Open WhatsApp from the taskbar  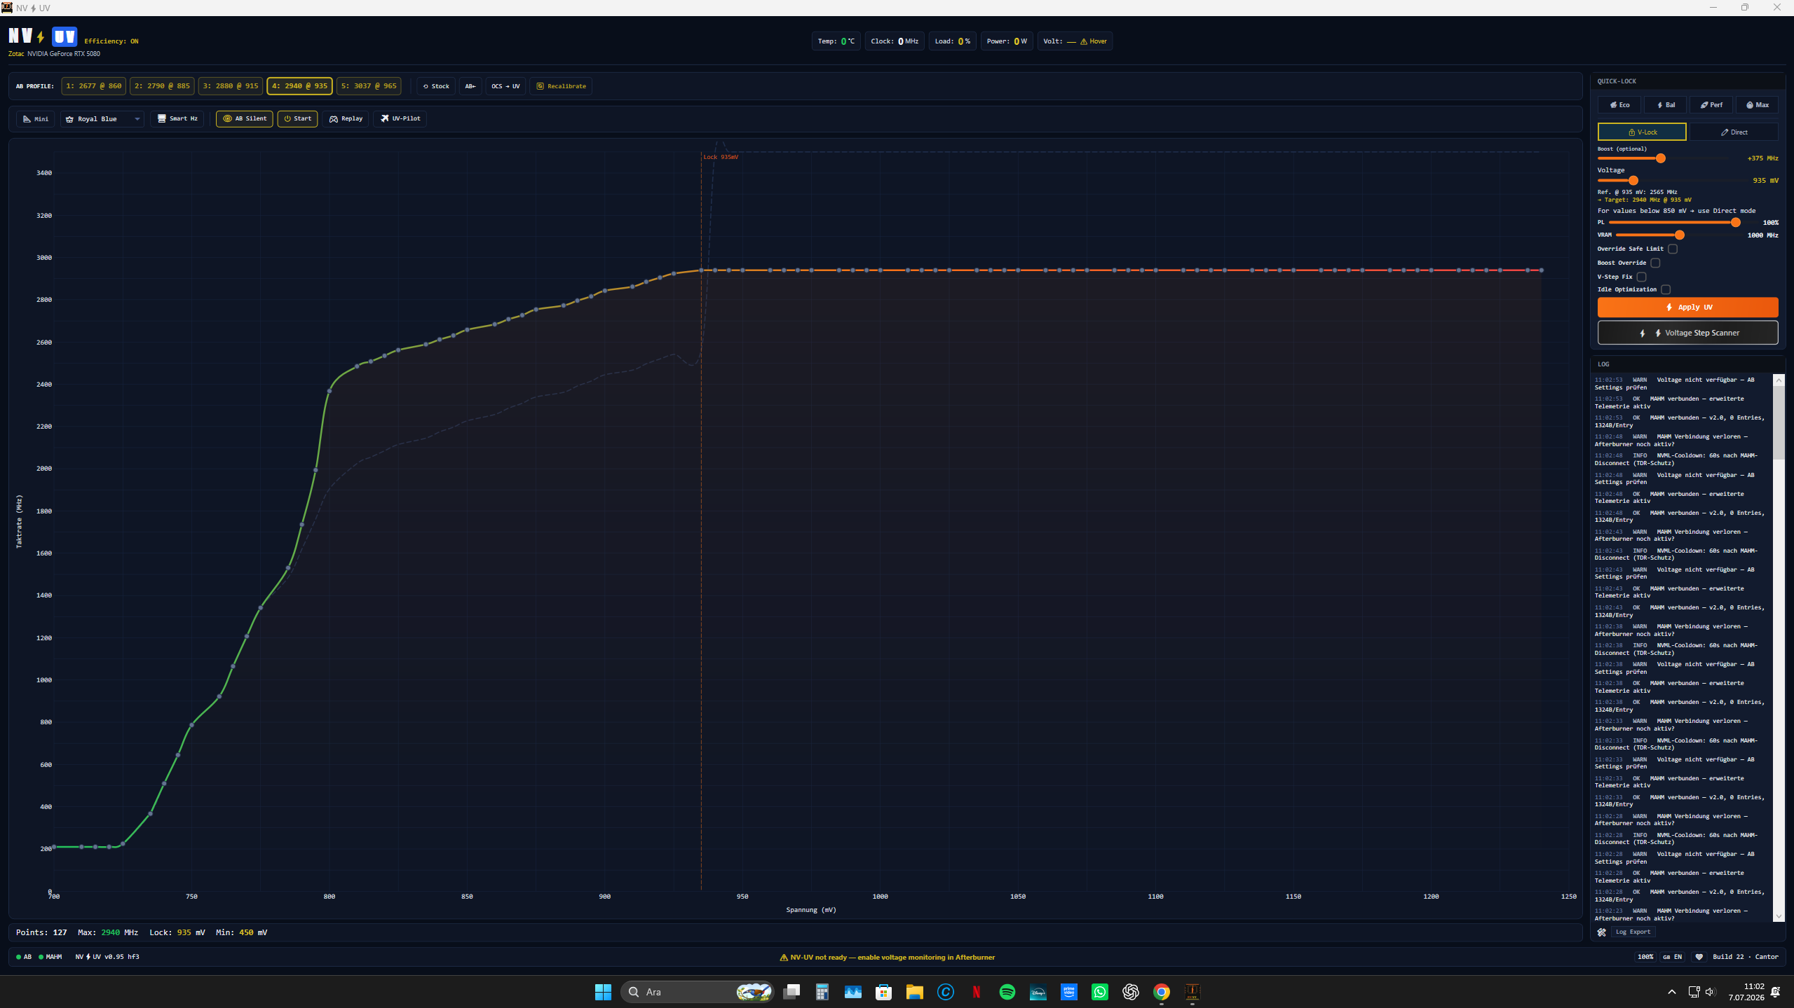click(1100, 992)
